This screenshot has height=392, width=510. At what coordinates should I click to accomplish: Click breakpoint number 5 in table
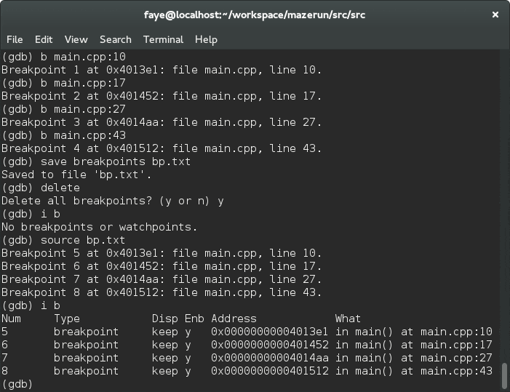[4, 332]
